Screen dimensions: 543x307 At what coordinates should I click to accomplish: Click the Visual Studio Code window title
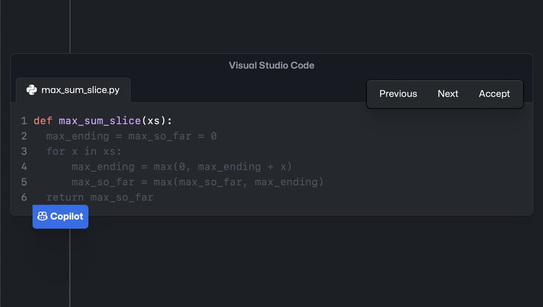coord(271,65)
